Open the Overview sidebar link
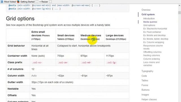Image resolution: width=181 pixels, height=102 pixels. pyautogui.click(x=146, y=10)
